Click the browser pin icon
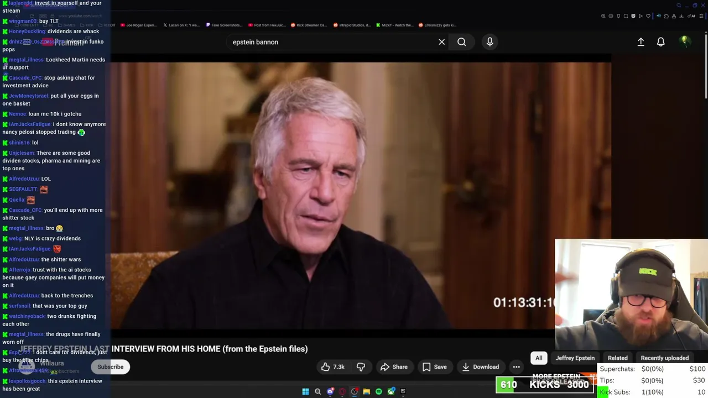Viewport: 708px width, 398px height. (x=618, y=16)
